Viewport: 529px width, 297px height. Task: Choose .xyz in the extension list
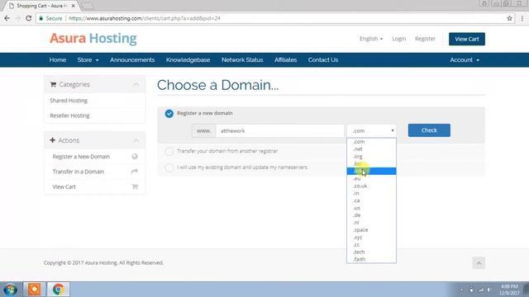pos(371,238)
